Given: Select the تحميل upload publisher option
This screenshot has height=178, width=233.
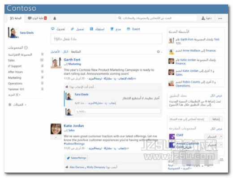Looking at the screenshot, I should tap(78, 29).
